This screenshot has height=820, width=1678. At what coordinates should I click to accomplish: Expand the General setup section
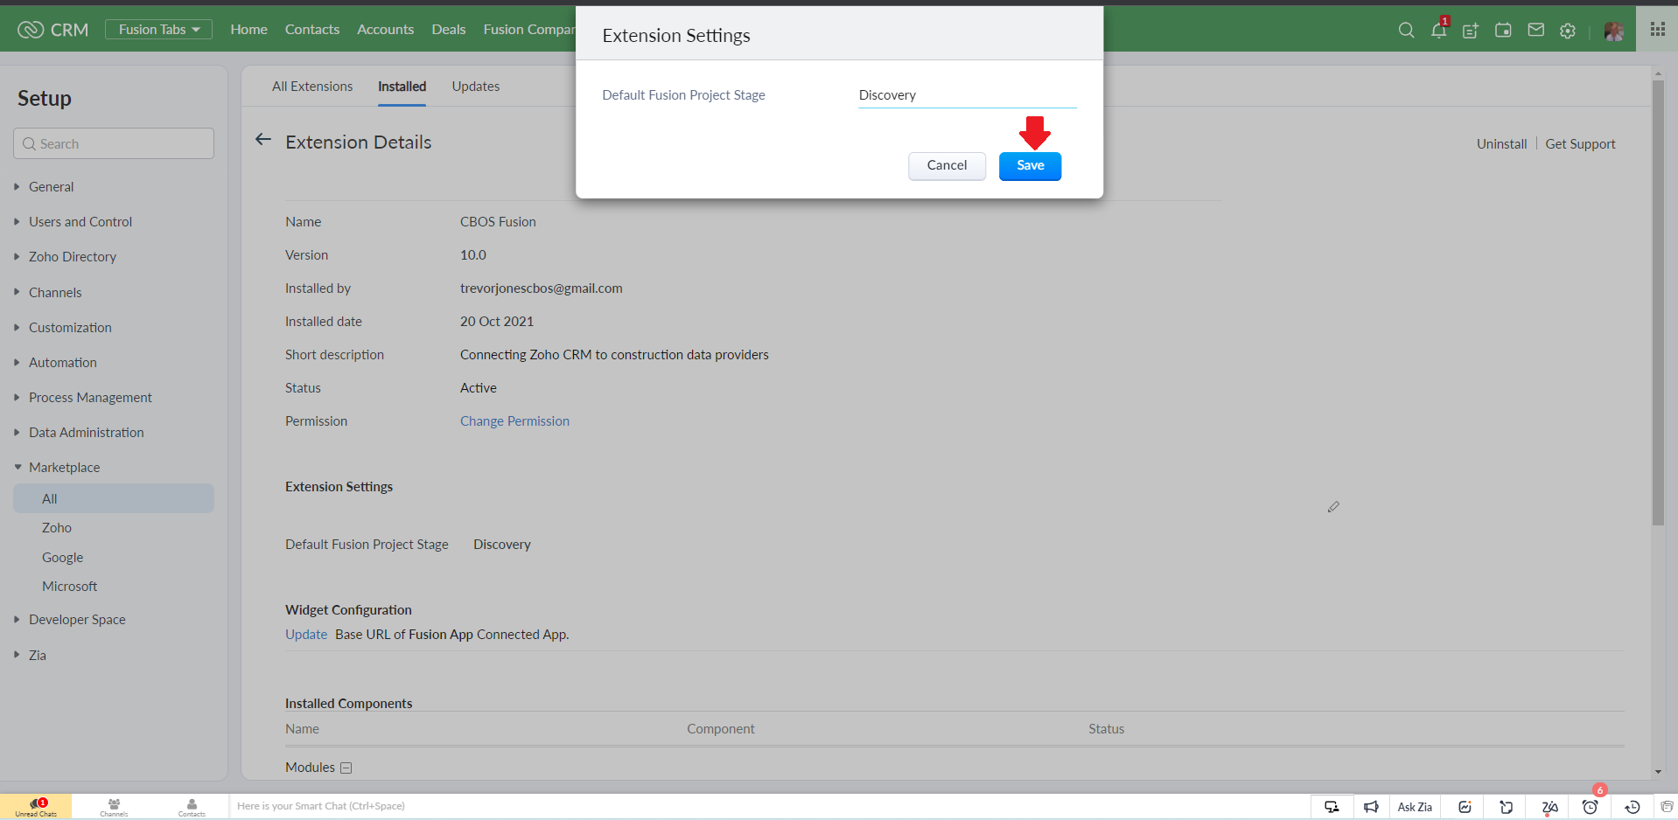click(51, 187)
